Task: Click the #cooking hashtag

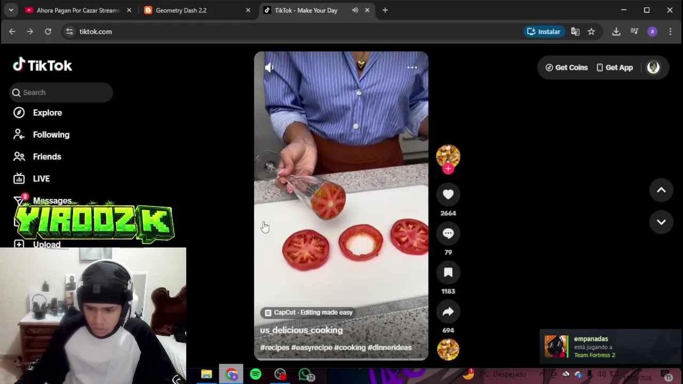Action: pyautogui.click(x=350, y=348)
